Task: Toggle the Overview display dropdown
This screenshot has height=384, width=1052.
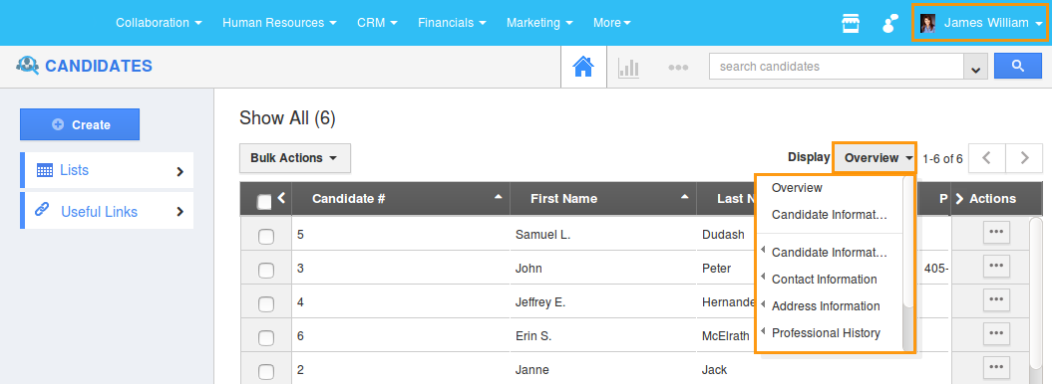Action: tap(875, 158)
